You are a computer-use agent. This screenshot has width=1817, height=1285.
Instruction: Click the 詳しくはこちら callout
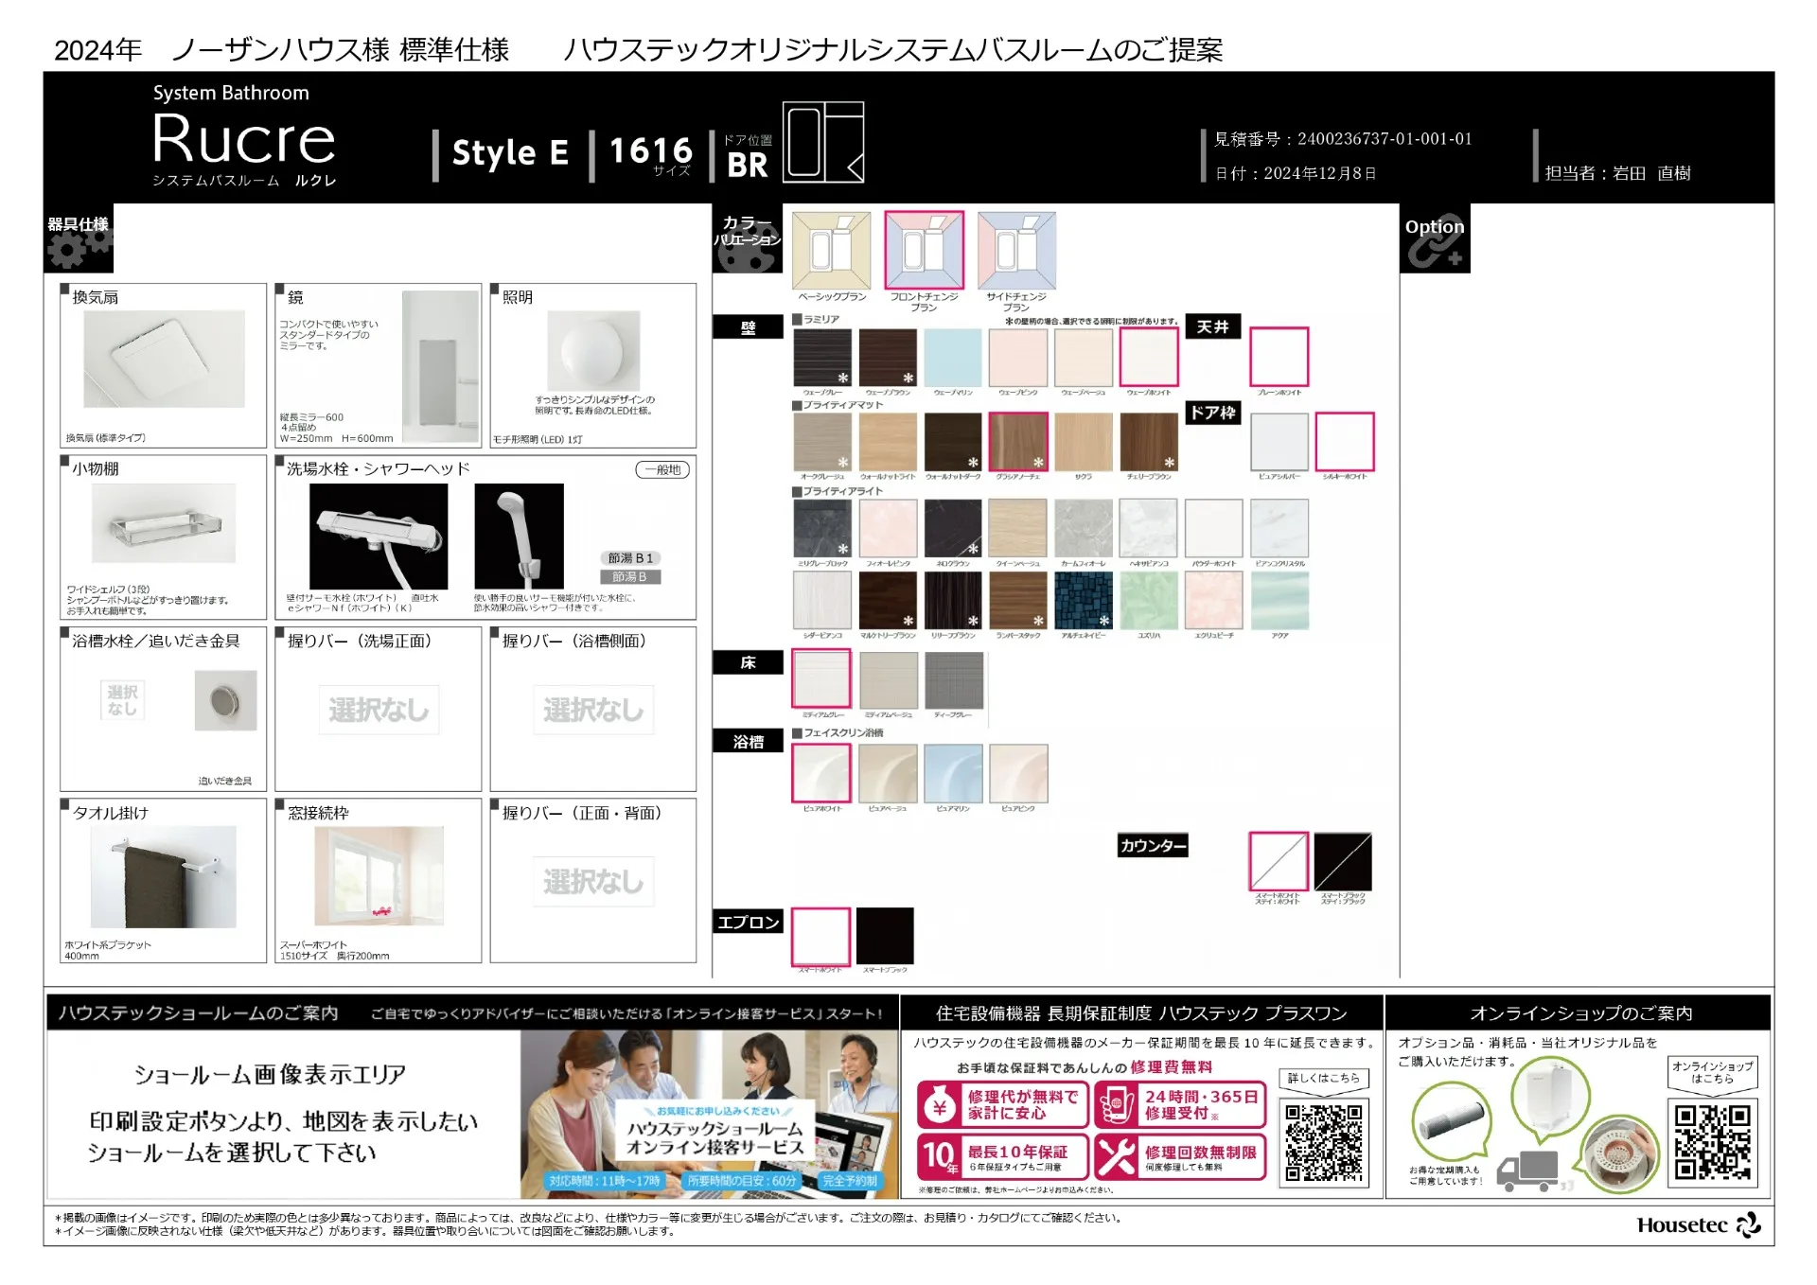click(1323, 1079)
